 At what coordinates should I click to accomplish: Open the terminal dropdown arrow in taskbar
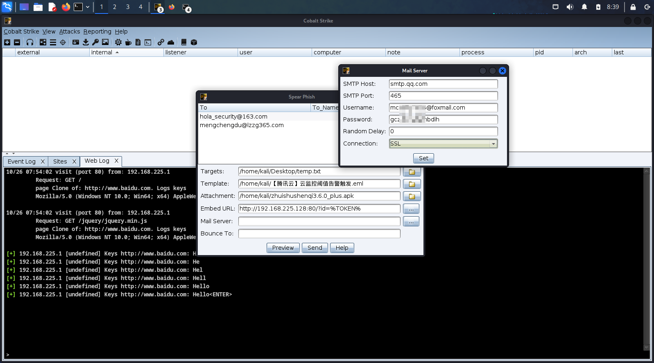click(x=88, y=7)
